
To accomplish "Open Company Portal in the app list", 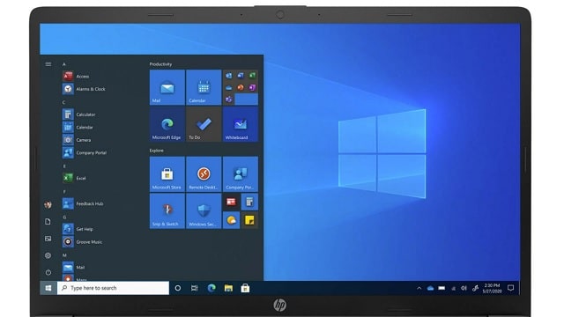I will click(85, 152).
